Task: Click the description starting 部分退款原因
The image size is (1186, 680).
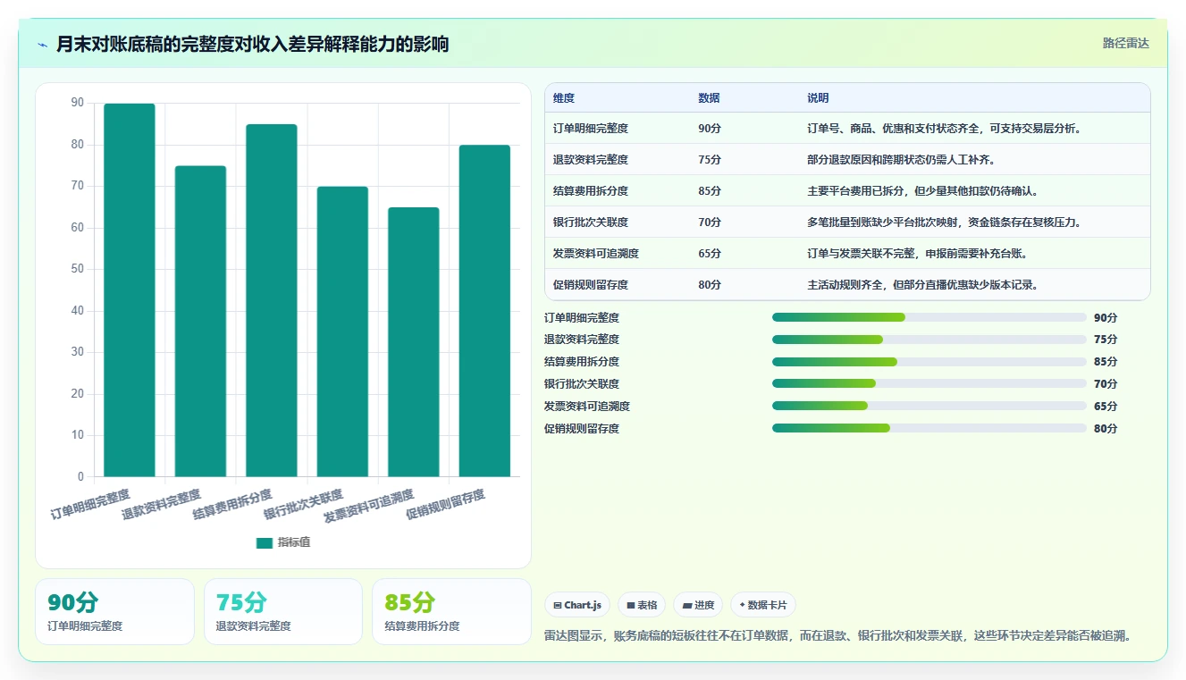Action: point(901,160)
